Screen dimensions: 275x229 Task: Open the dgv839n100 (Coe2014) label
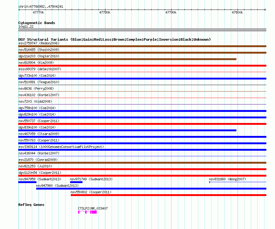[x=37, y=127]
